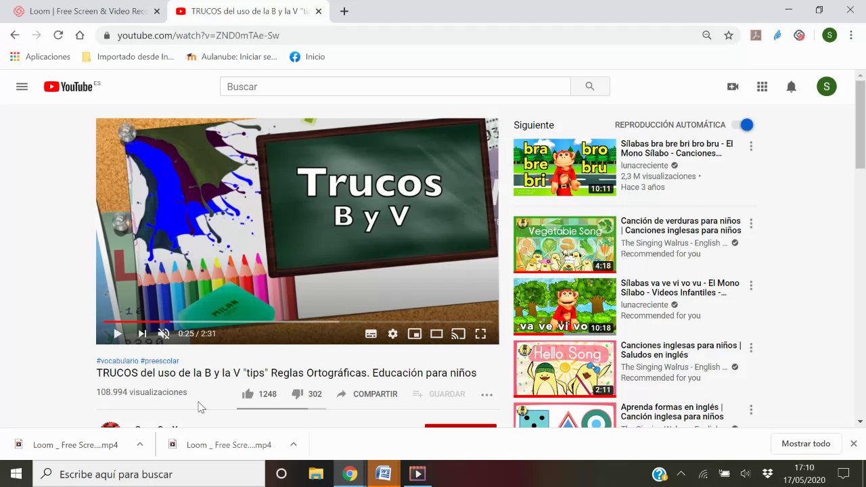Open the Vegetable Song thumbnail
The width and height of the screenshot is (866, 487).
coord(565,244)
